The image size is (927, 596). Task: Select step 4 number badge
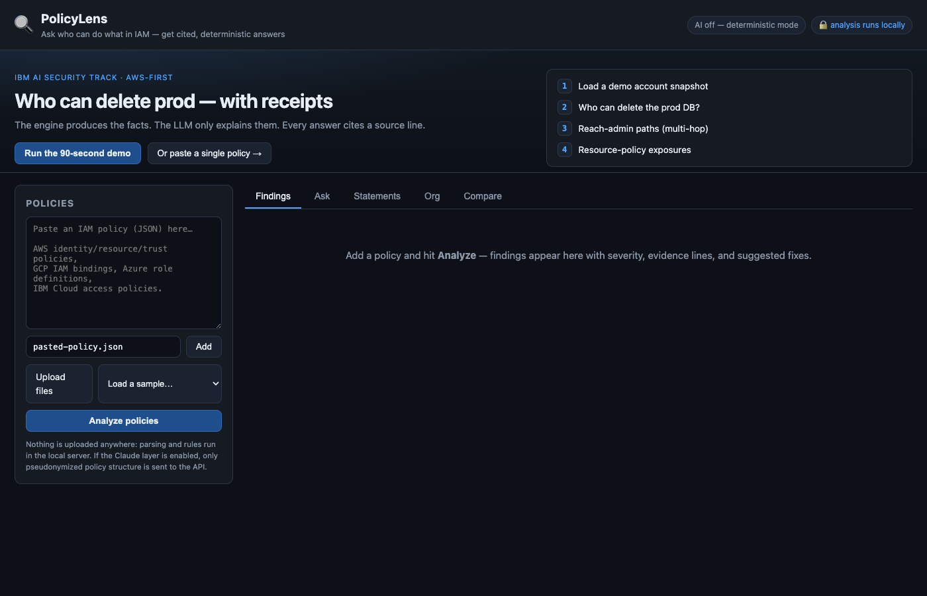tap(564, 150)
